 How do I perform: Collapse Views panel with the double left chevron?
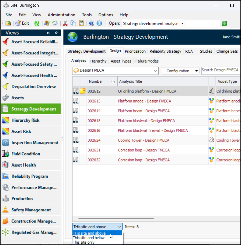pos(48,33)
